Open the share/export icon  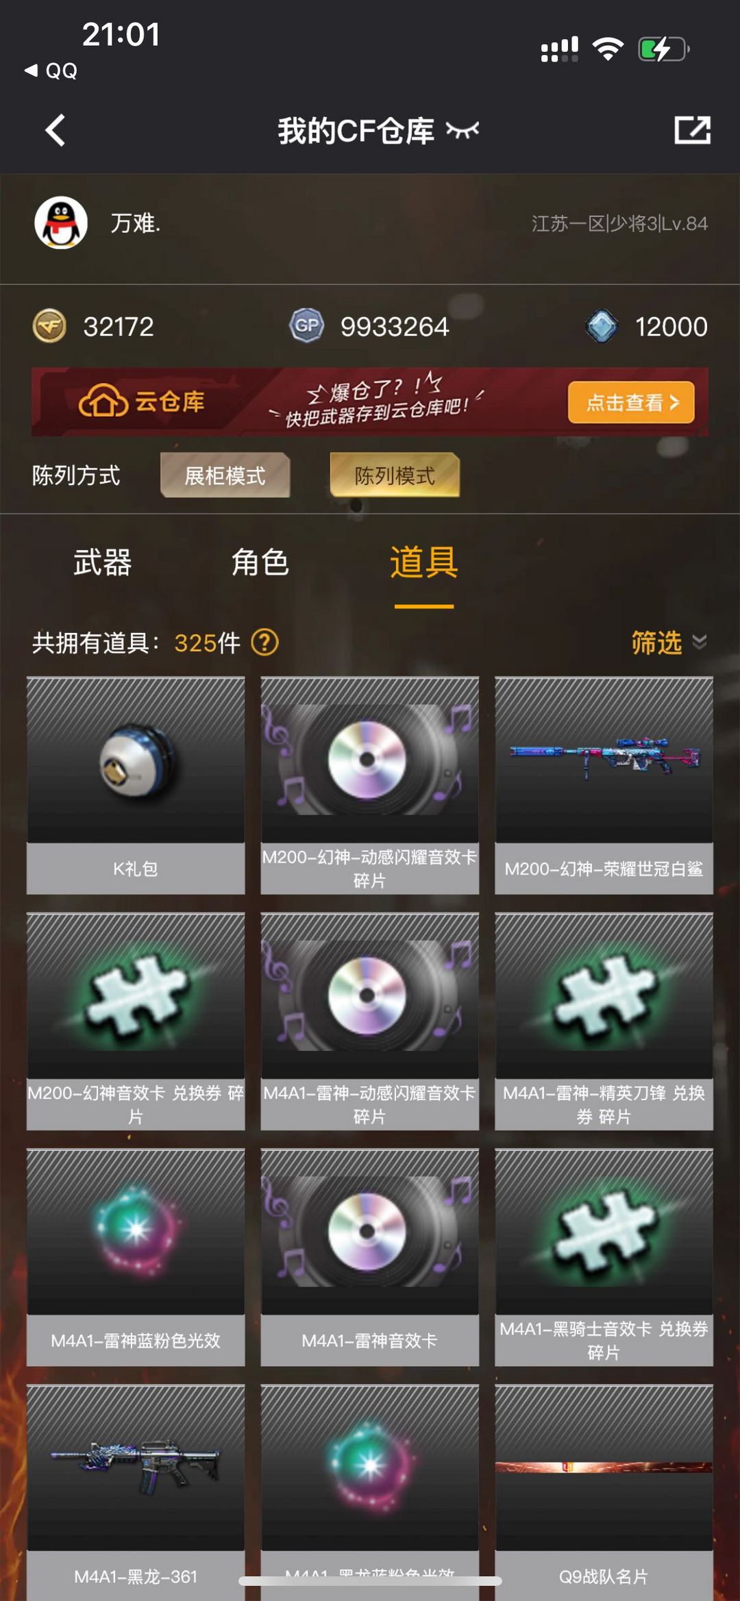(692, 130)
